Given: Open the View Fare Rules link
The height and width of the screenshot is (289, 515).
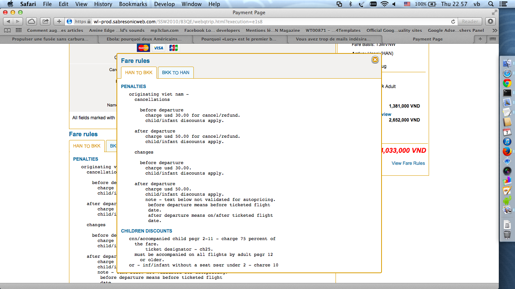Looking at the screenshot, I should pyautogui.click(x=408, y=163).
